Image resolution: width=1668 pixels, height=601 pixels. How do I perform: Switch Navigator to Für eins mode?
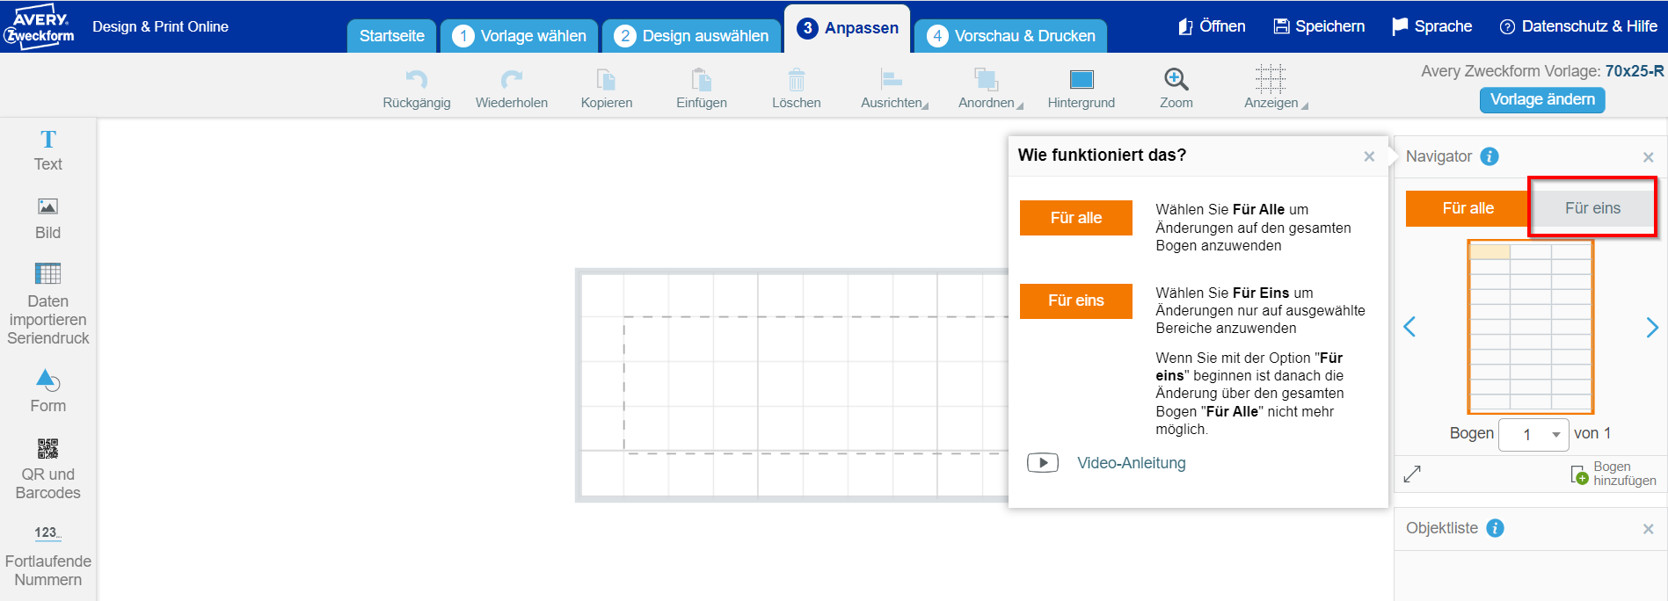pos(1592,208)
